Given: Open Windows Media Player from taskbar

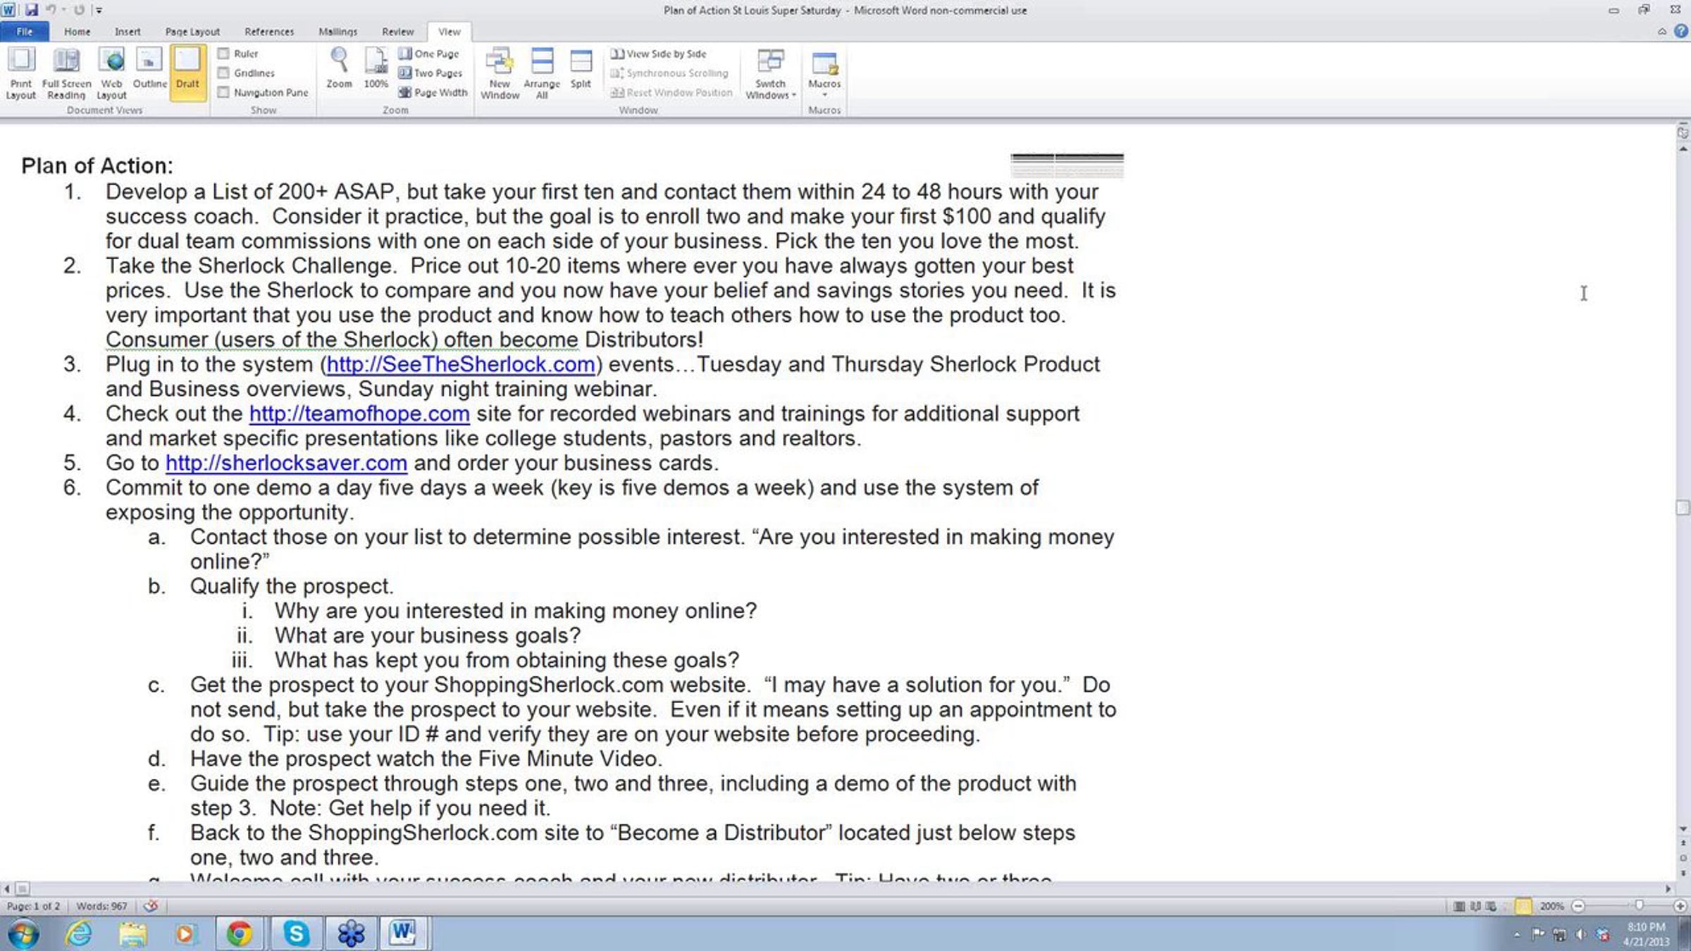Looking at the screenshot, I should (185, 933).
